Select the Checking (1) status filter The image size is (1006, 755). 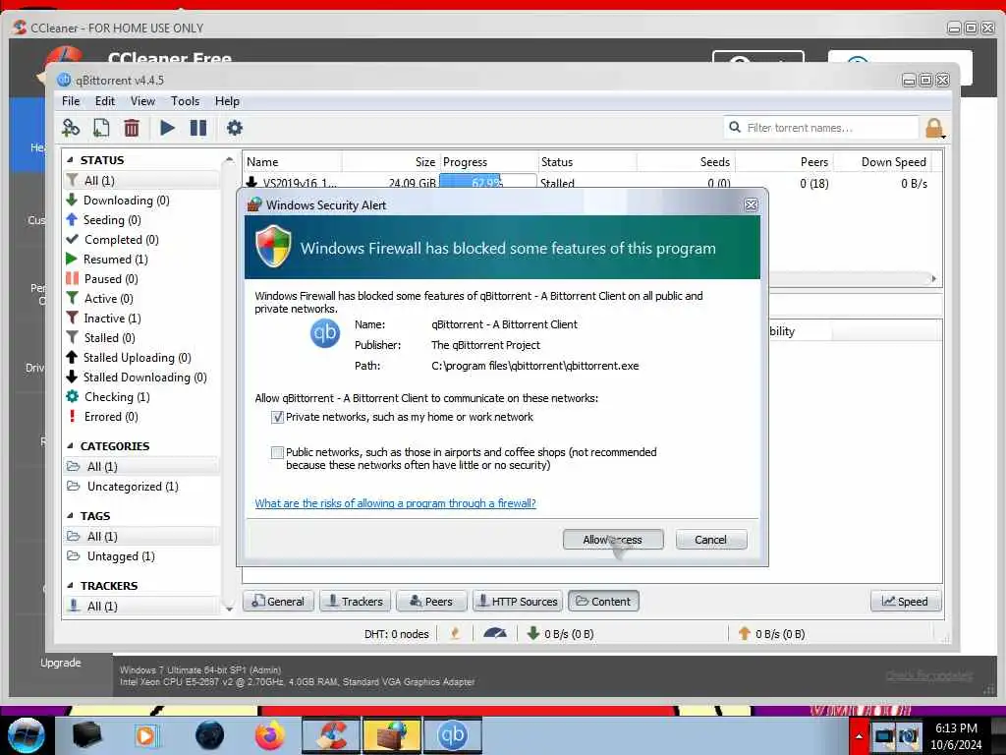117,397
